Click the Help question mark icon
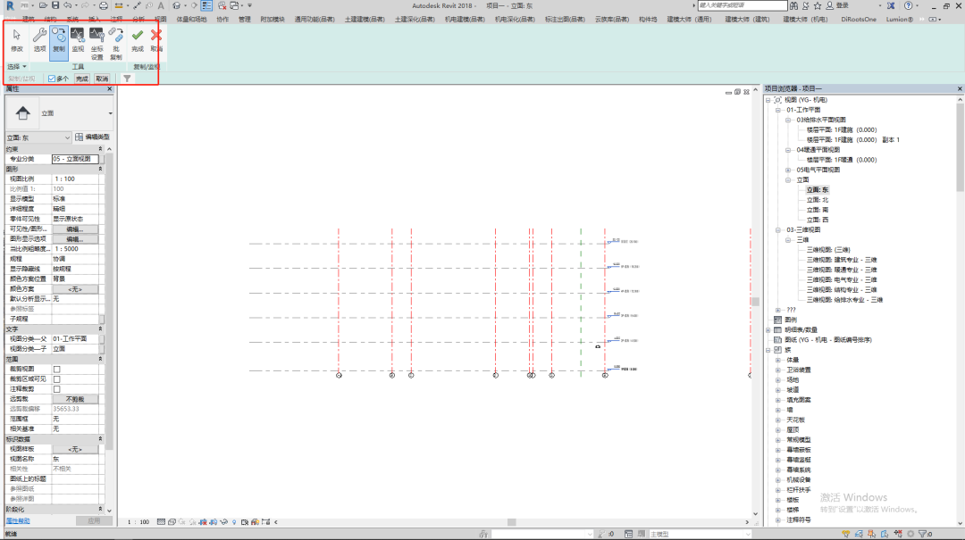965x540 pixels. pos(909,5)
